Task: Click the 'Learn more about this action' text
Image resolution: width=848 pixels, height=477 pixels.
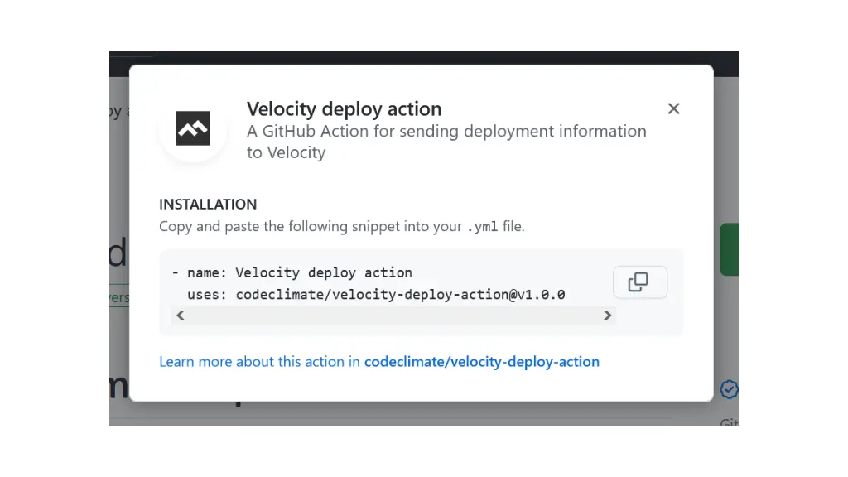Action: (259, 362)
